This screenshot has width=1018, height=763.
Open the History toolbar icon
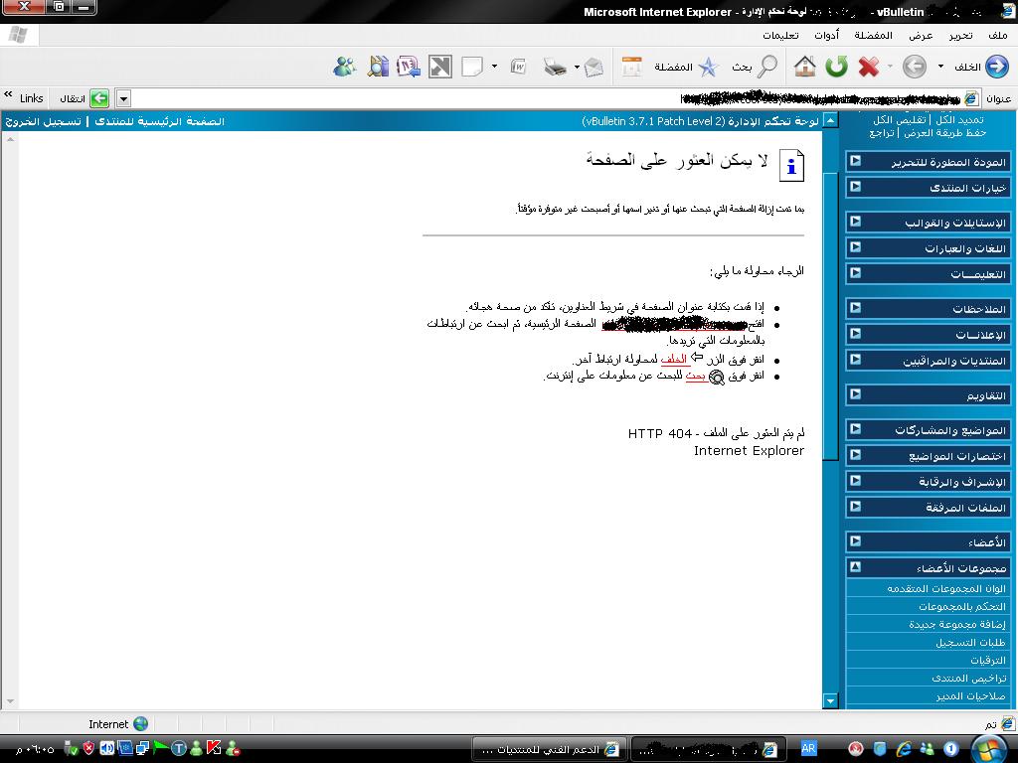coord(632,67)
